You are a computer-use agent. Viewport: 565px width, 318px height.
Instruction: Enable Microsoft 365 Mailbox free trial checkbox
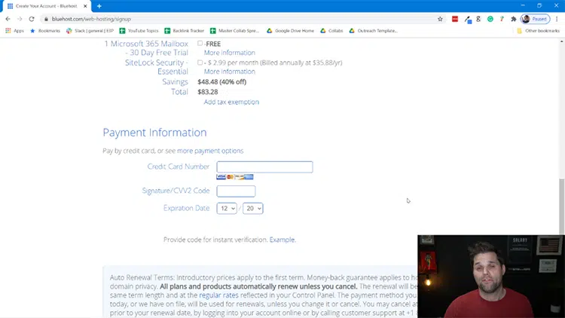pos(200,44)
